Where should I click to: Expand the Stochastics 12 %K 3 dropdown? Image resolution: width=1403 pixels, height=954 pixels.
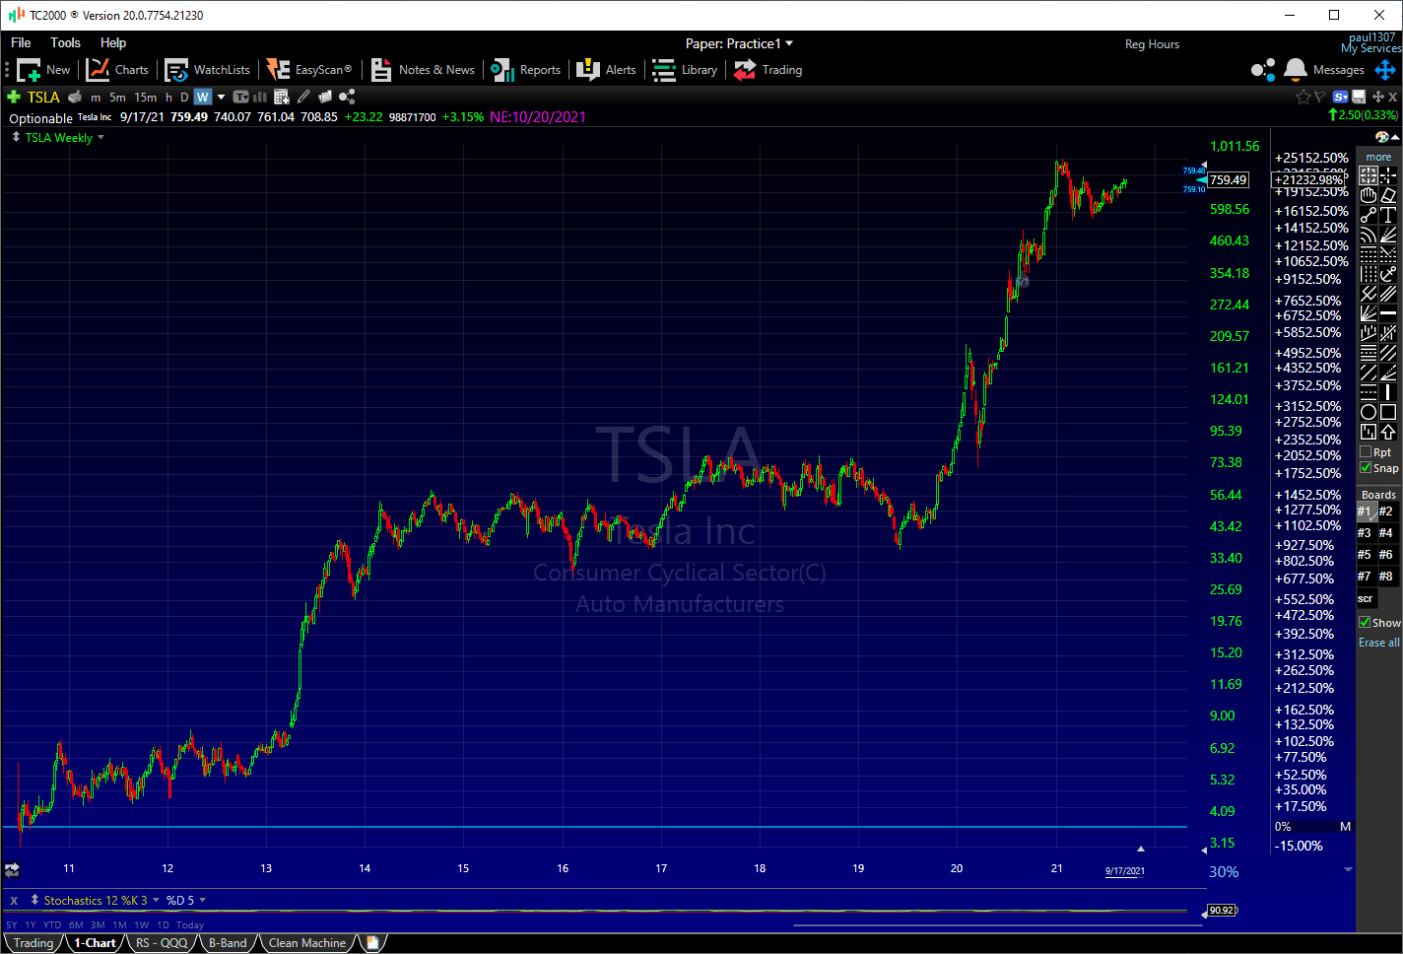(156, 900)
